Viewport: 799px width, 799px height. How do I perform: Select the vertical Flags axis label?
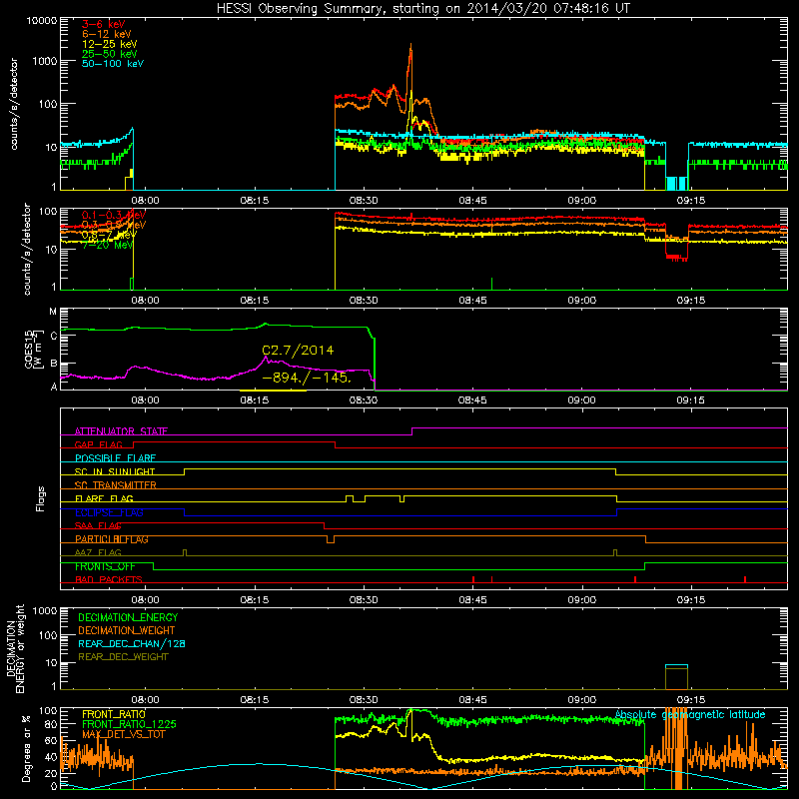click(41, 498)
